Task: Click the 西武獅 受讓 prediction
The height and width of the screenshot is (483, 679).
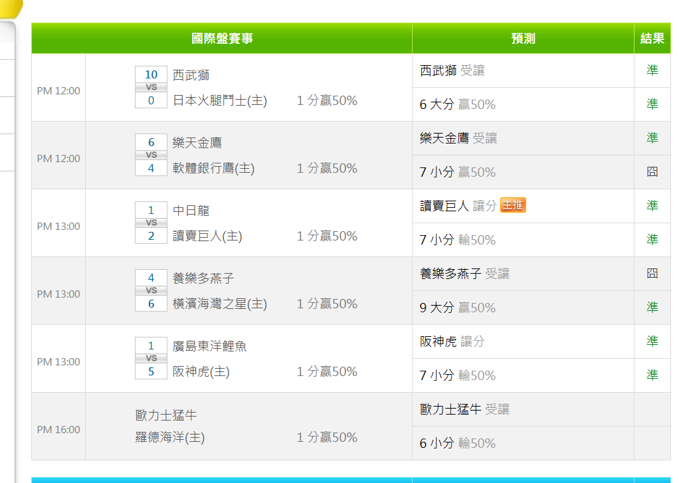Action: (x=452, y=70)
